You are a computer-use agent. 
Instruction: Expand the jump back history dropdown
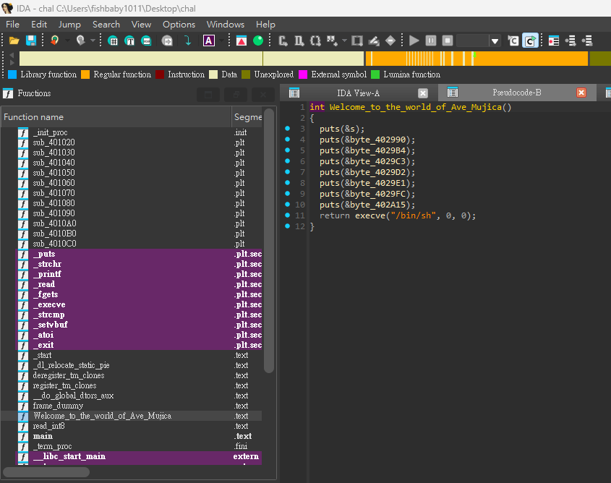67,40
